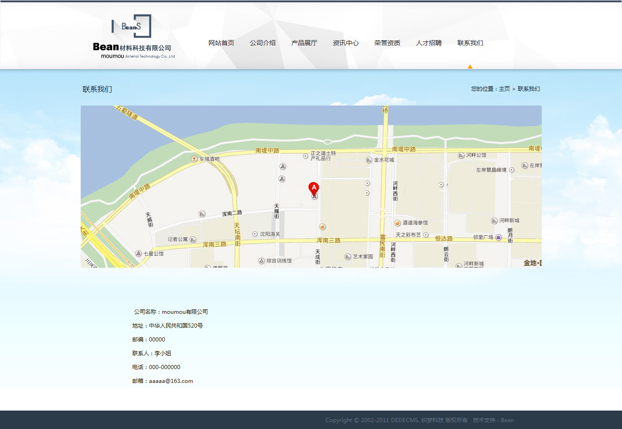Open the 网站首页 menu item
The width and height of the screenshot is (622, 429).
pyautogui.click(x=221, y=43)
